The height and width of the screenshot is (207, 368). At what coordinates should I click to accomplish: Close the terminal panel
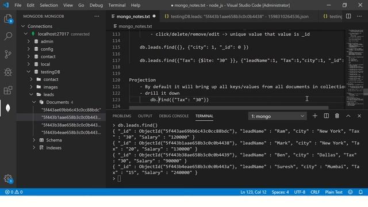coord(359,116)
